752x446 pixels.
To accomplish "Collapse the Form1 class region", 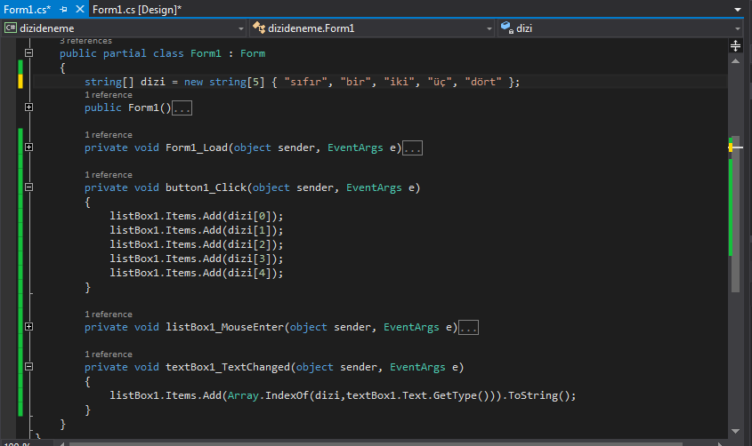I will (28, 53).
